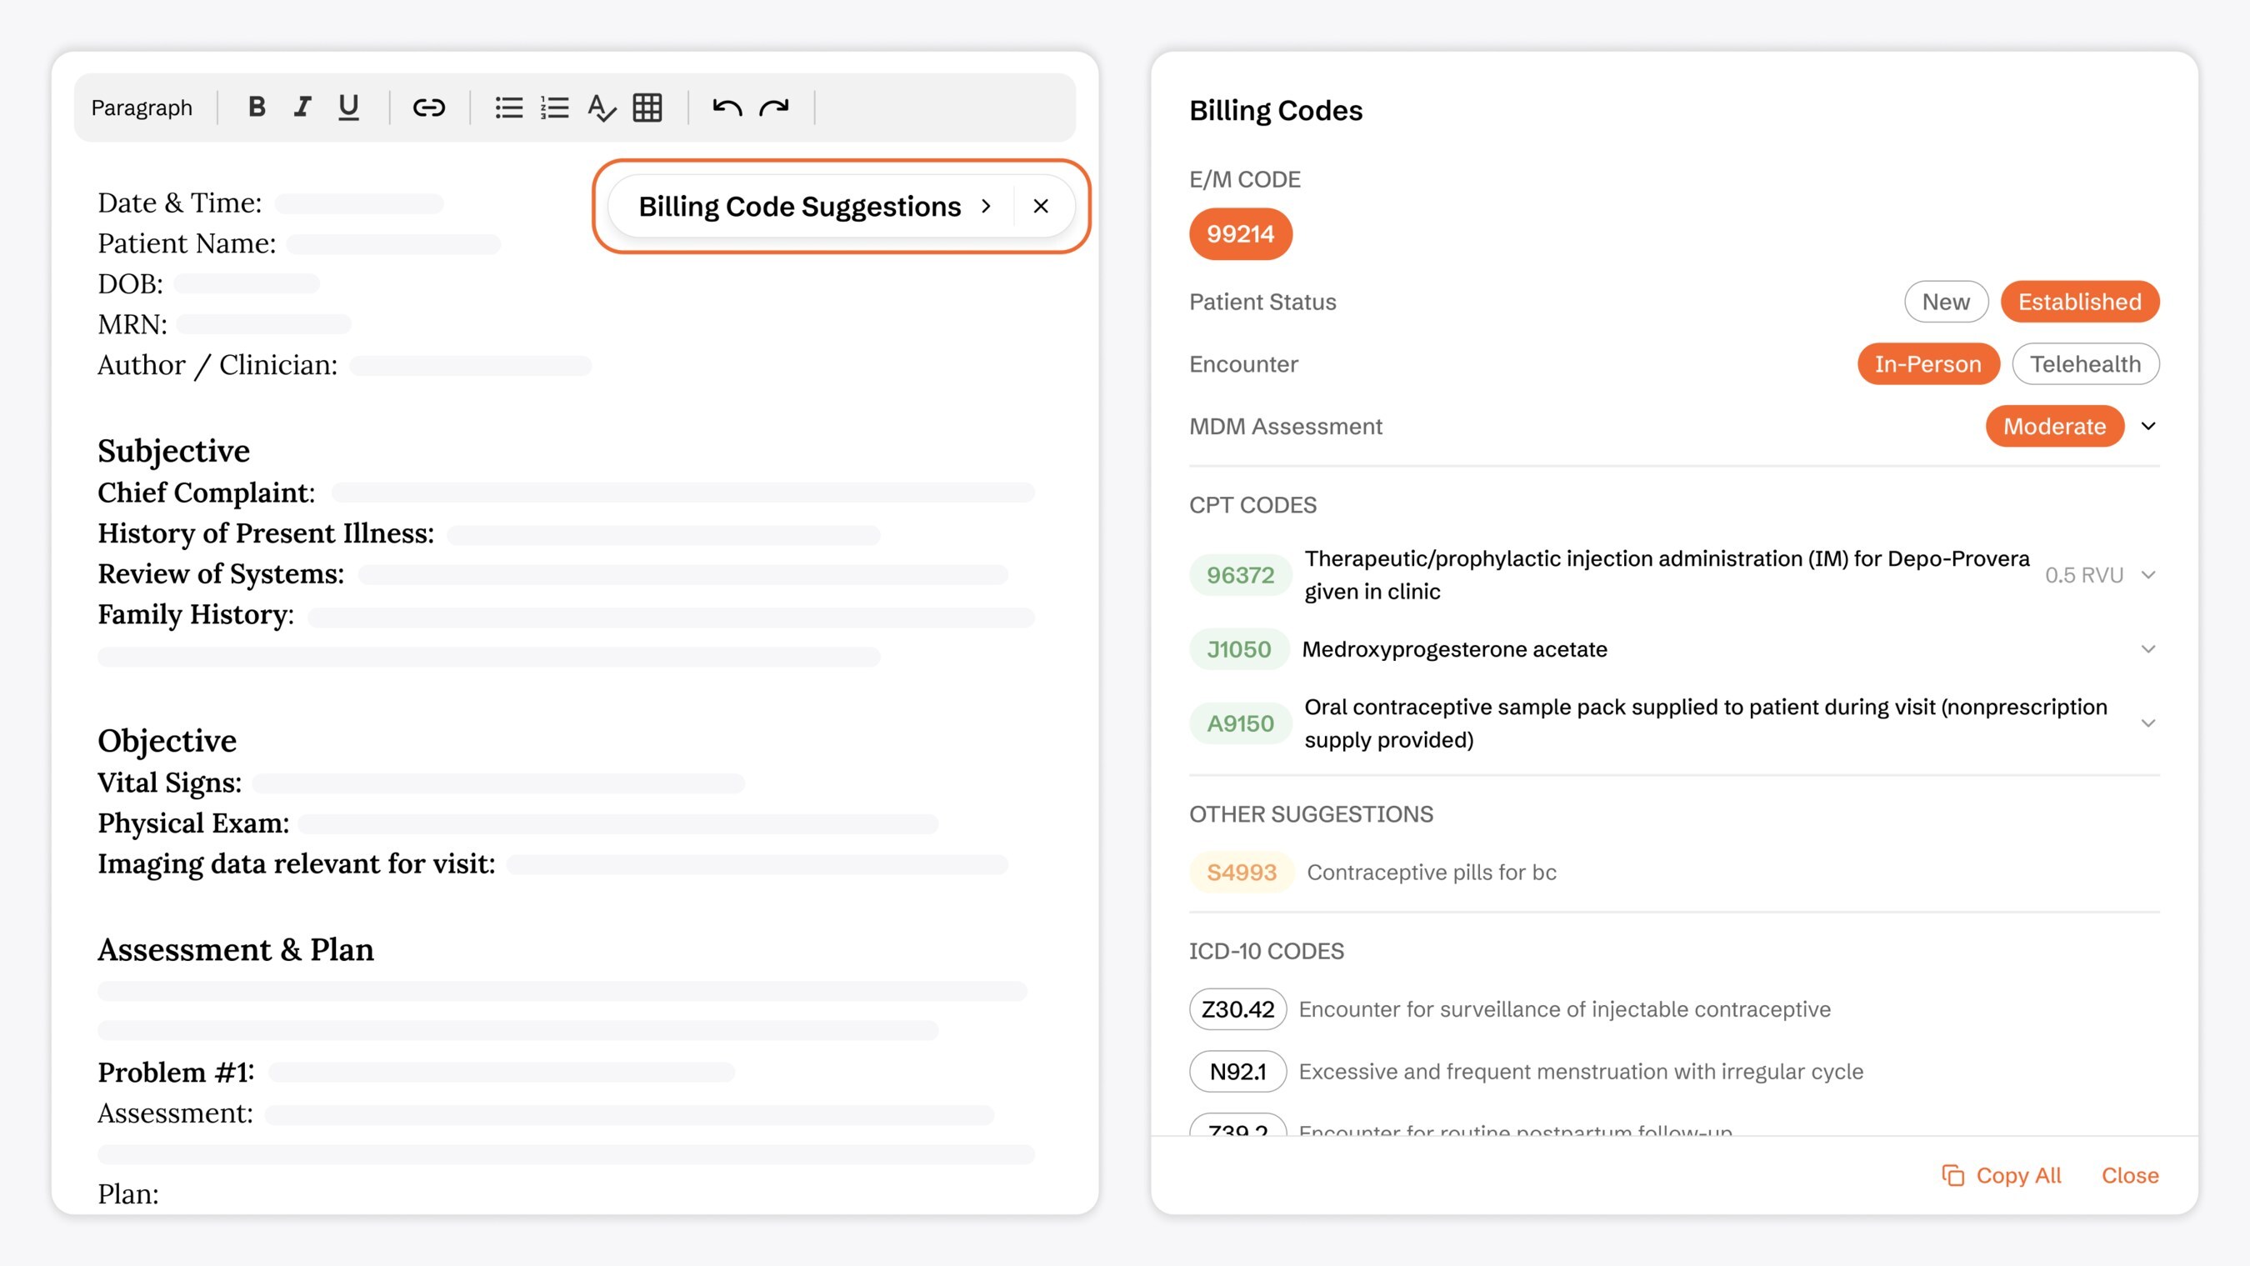Select the Telehealth encounter option
The height and width of the screenshot is (1266, 2250).
coord(2085,363)
